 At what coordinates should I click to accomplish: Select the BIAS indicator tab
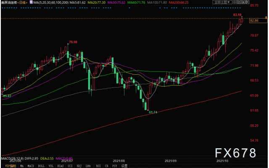pyautogui.click(x=61, y=166)
